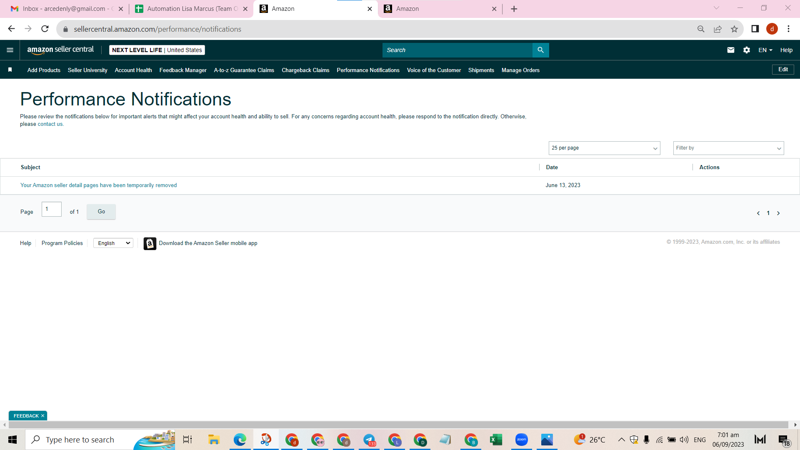800x450 pixels.
Task: Open Chargeback Claims
Action: [x=305, y=70]
